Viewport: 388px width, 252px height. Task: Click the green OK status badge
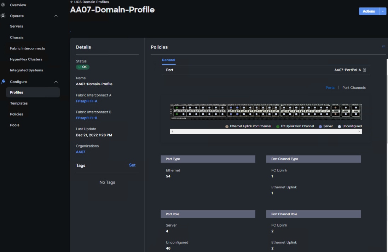point(83,67)
